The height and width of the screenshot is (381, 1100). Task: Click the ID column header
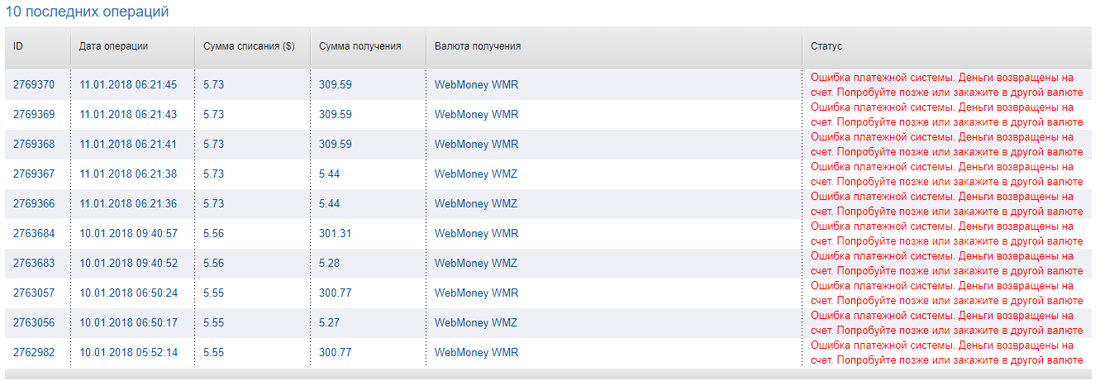click(18, 46)
